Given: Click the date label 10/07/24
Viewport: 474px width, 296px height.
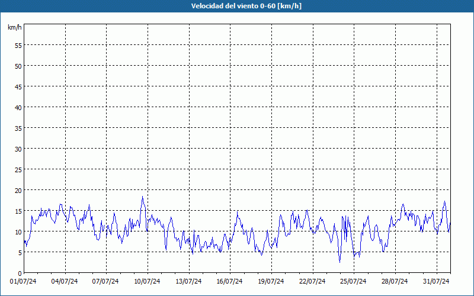Looking at the screenshot, I should pyautogui.click(x=147, y=282).
